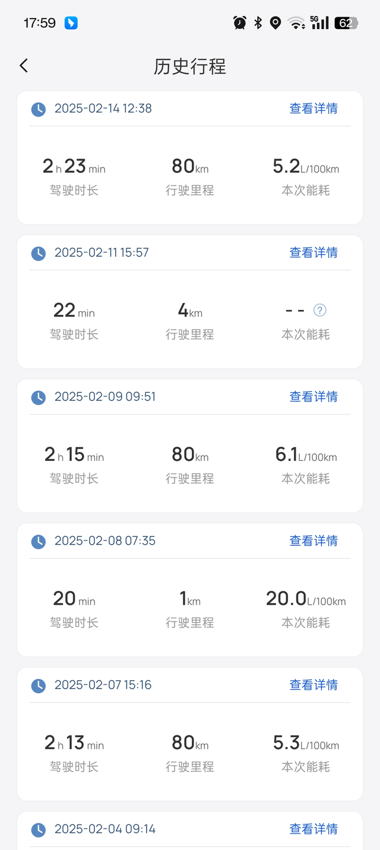380x850 pixels.
Task: Open 查看详情 for the 2025-02-04 trip
Action: [313, 829]
